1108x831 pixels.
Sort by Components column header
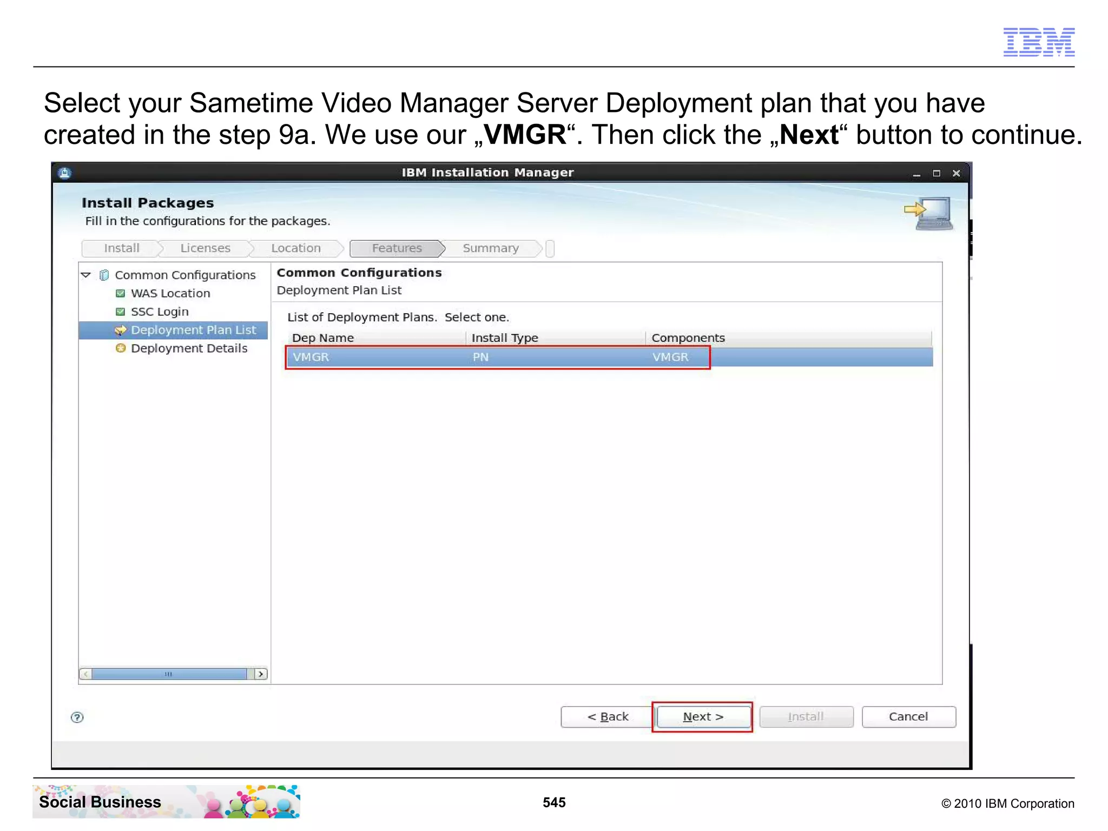click(789, 338)
